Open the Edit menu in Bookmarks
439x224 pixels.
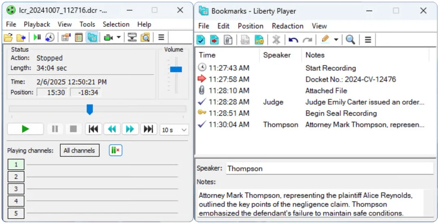224,26
